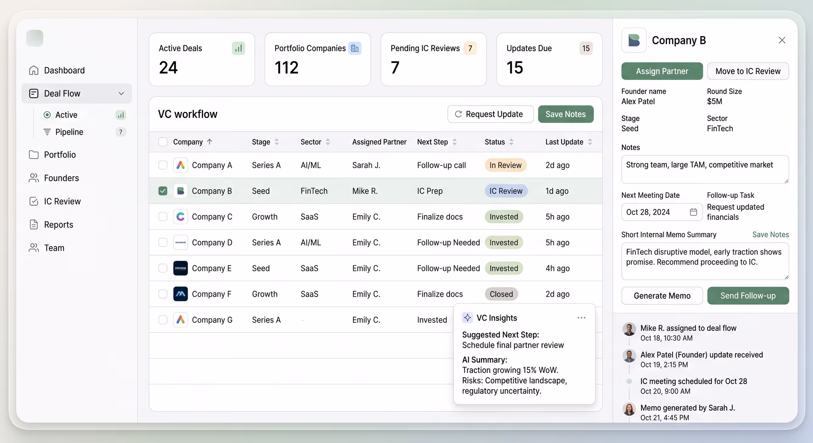The image size is (813, 443).
Task: Check the Company G row checkbox
Action: [x=163, y=320]
